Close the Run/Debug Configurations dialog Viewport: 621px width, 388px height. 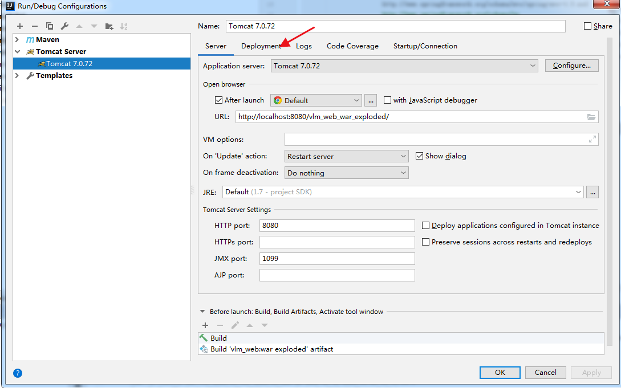606,3
